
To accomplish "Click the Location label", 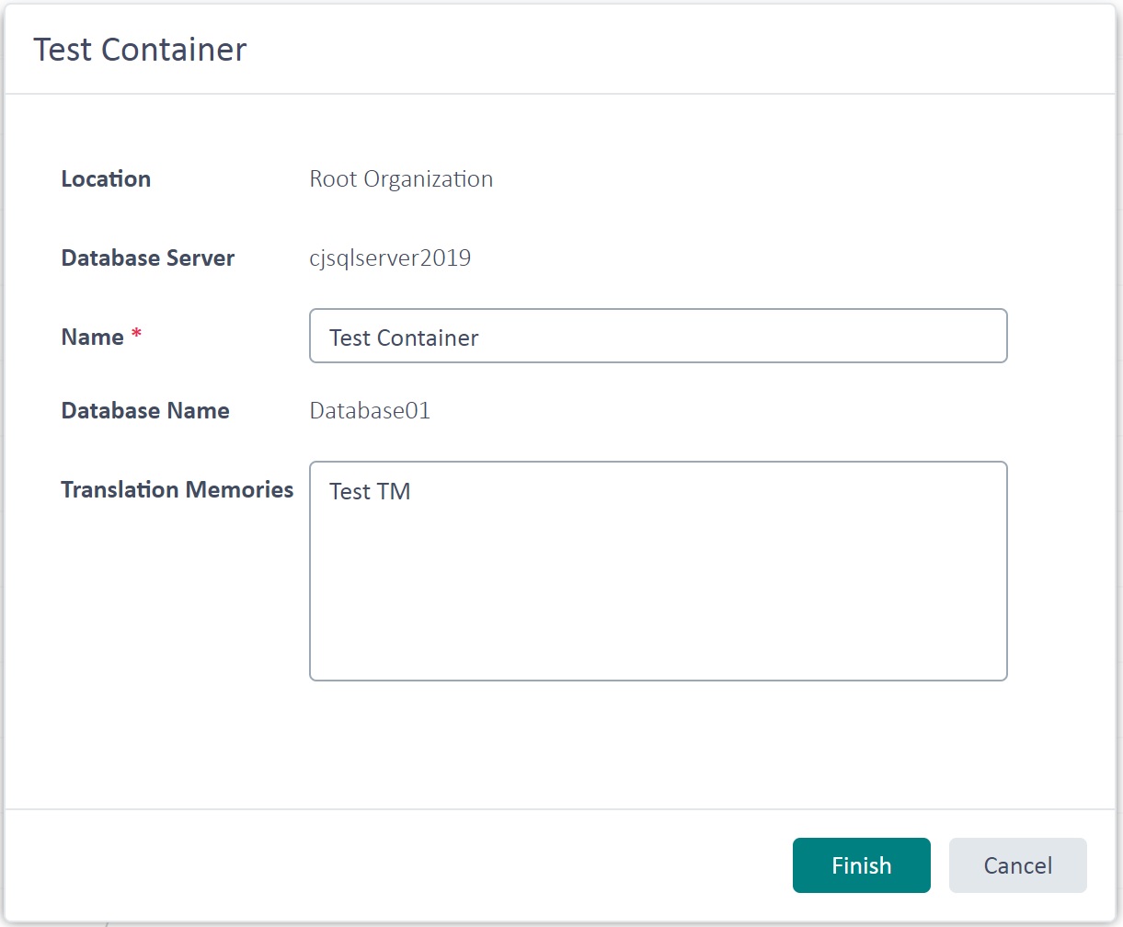I will click(106, 179).
